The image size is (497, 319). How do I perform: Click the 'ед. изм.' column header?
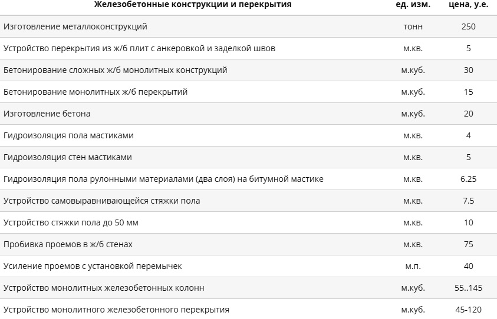click(x=413, y=5)
